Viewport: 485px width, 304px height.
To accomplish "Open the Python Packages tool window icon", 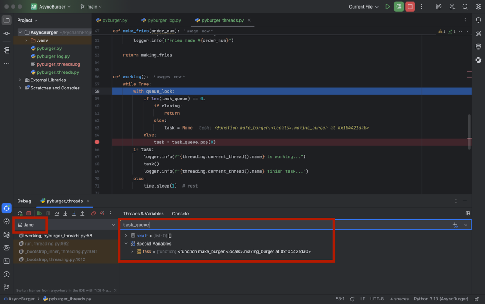I will coord(6,235).
